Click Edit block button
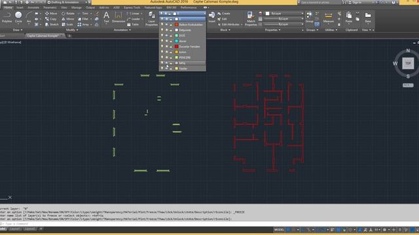The width and height of the screenshot is (419, 235). (223, 19)
